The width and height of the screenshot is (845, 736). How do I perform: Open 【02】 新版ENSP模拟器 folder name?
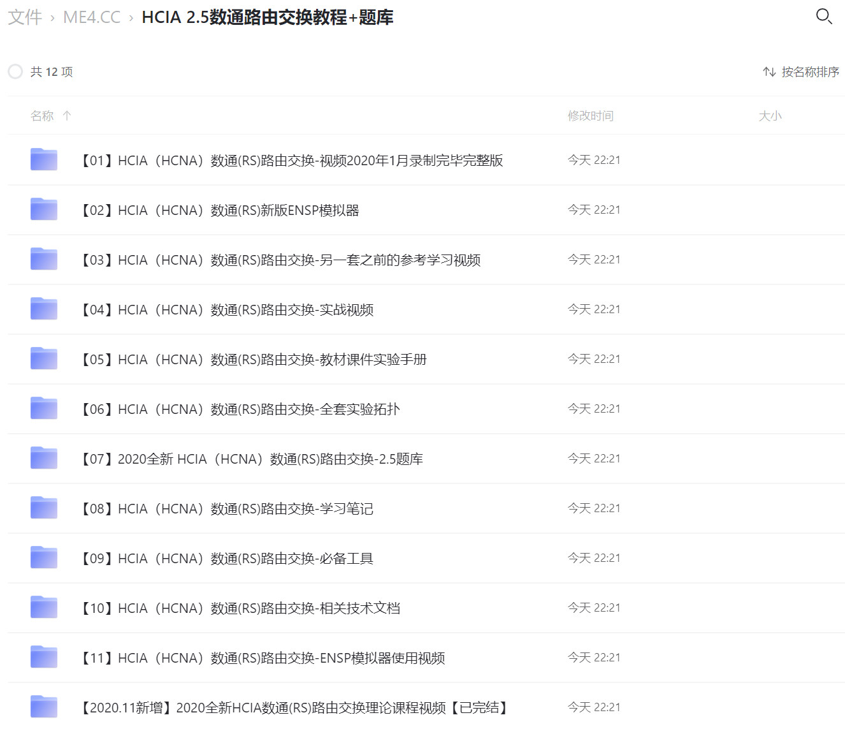point(219,210)
